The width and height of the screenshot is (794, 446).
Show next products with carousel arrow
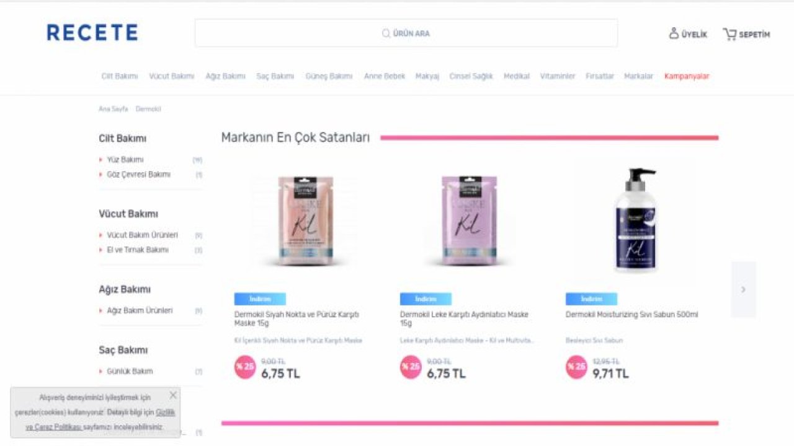(x=743, y=289)
